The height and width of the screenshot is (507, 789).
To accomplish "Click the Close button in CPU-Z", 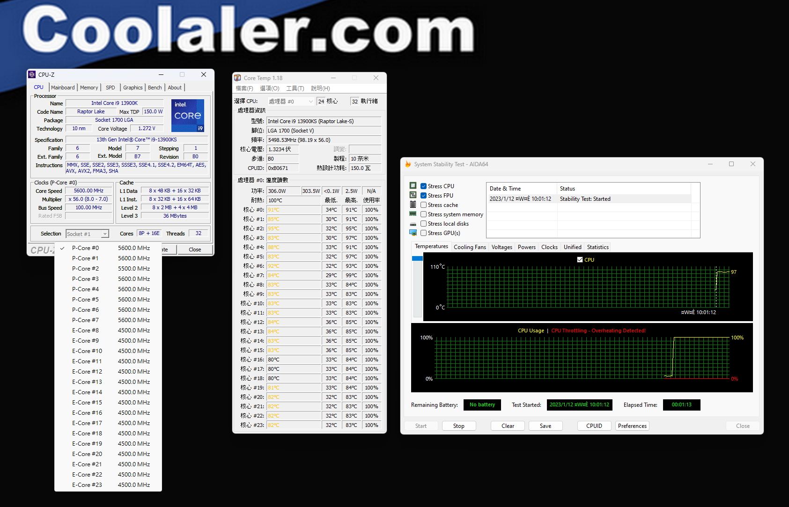I will (x=195, y=250).
